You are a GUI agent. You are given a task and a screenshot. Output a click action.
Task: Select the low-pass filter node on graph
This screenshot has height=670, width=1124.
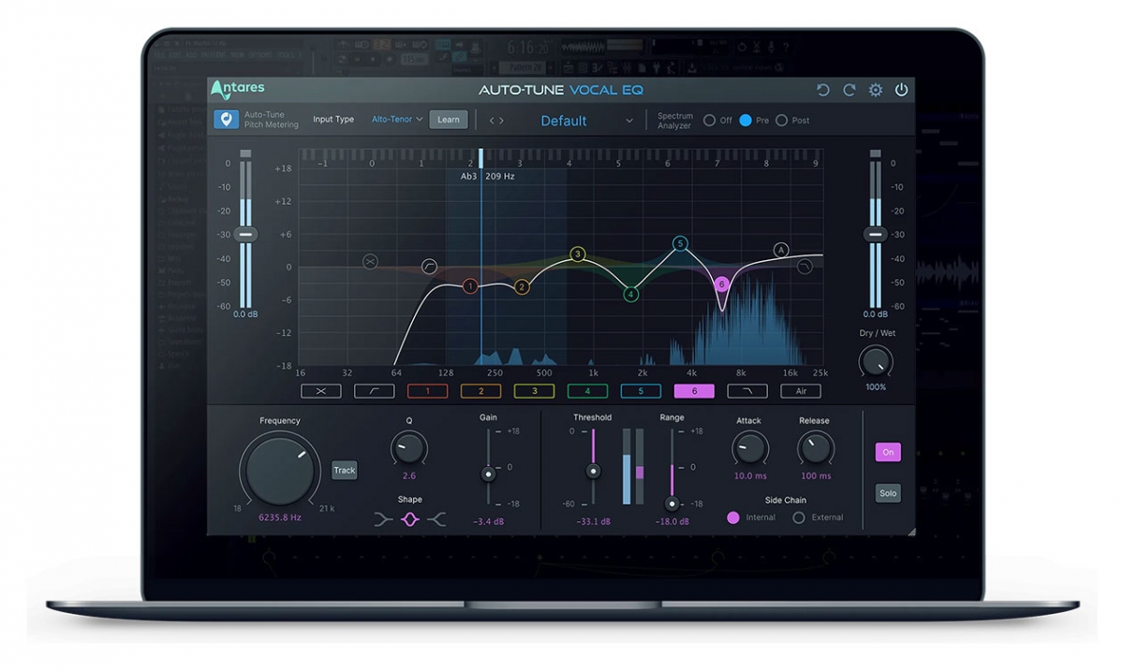pos(805,267)
